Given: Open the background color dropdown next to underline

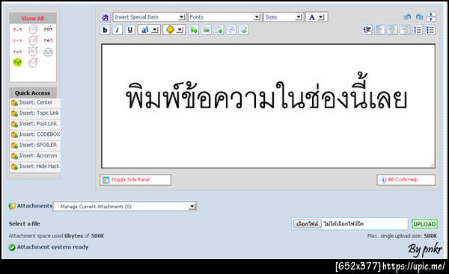Looking at the screenshot, I should click(x=149, y=30).
